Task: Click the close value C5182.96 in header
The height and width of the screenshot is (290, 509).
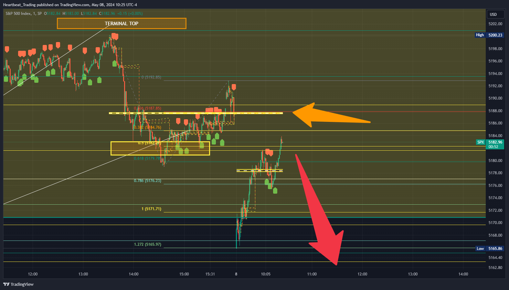Action: click(107, 14)
